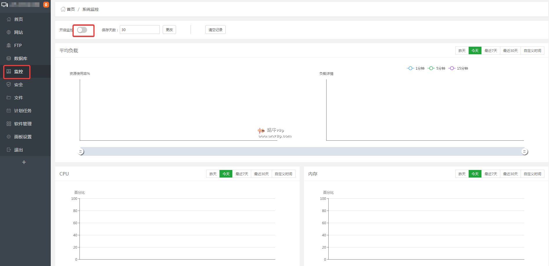Click the home icon in the sidebar
The image size is (549, 266).
click(x=9, y=19)
